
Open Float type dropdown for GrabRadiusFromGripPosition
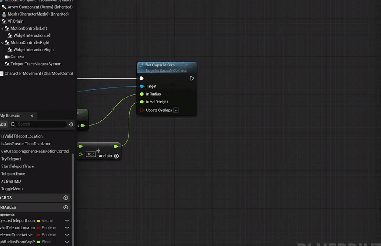pyautogui.click(x=44, y=242)
